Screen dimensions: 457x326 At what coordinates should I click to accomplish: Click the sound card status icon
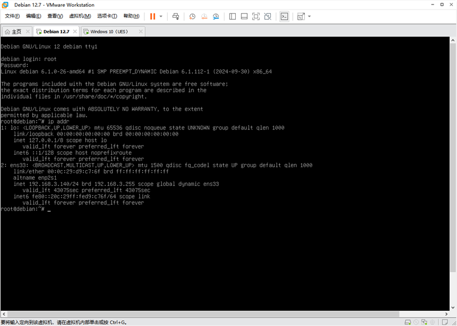tap(433, 322)
